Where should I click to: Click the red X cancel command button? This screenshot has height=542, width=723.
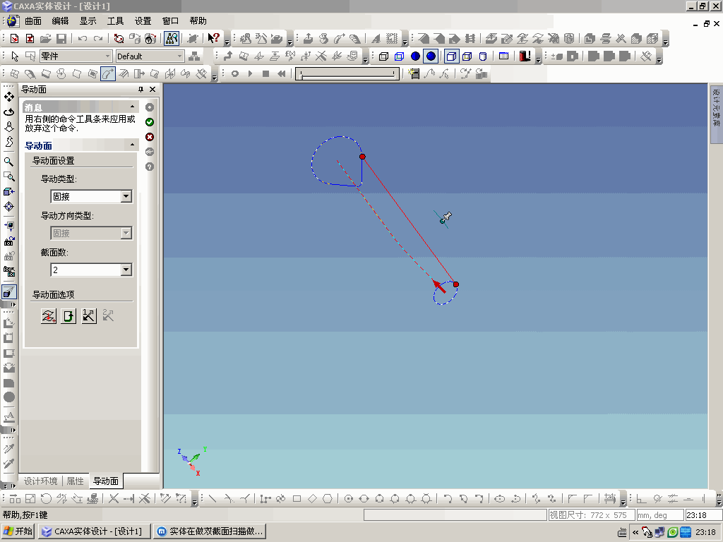click(x=150, y=137)
